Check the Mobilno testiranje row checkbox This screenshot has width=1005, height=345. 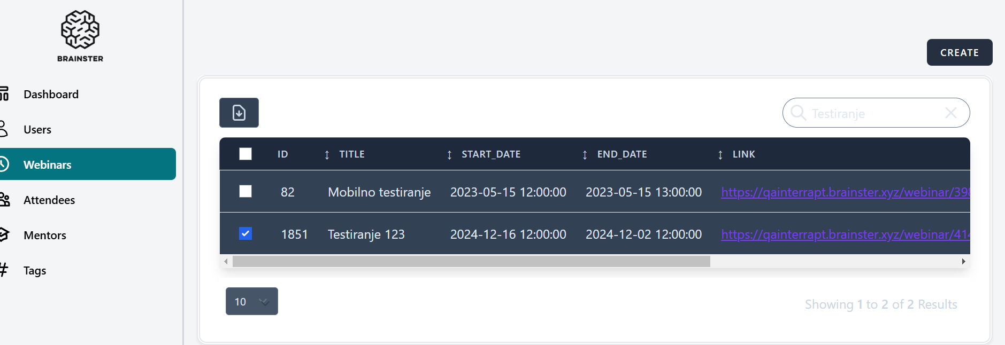pyautogui.click(x=246, y=191)
